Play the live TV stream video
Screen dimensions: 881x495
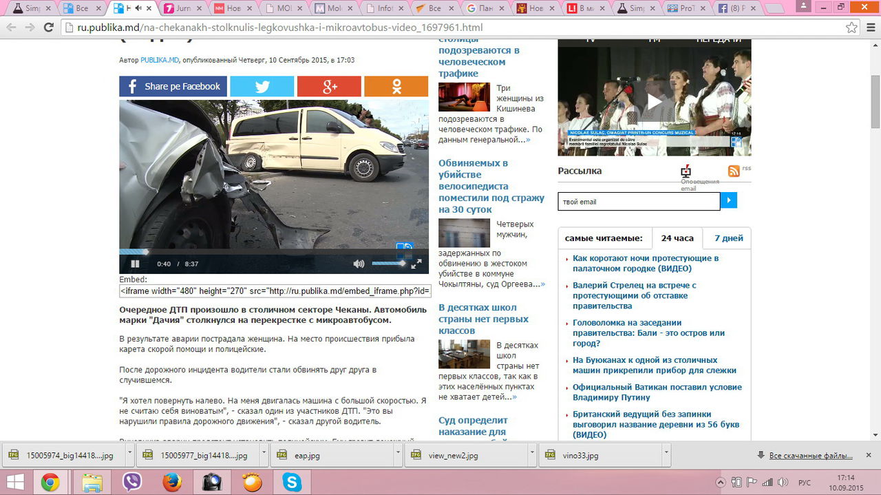[655, 101]
